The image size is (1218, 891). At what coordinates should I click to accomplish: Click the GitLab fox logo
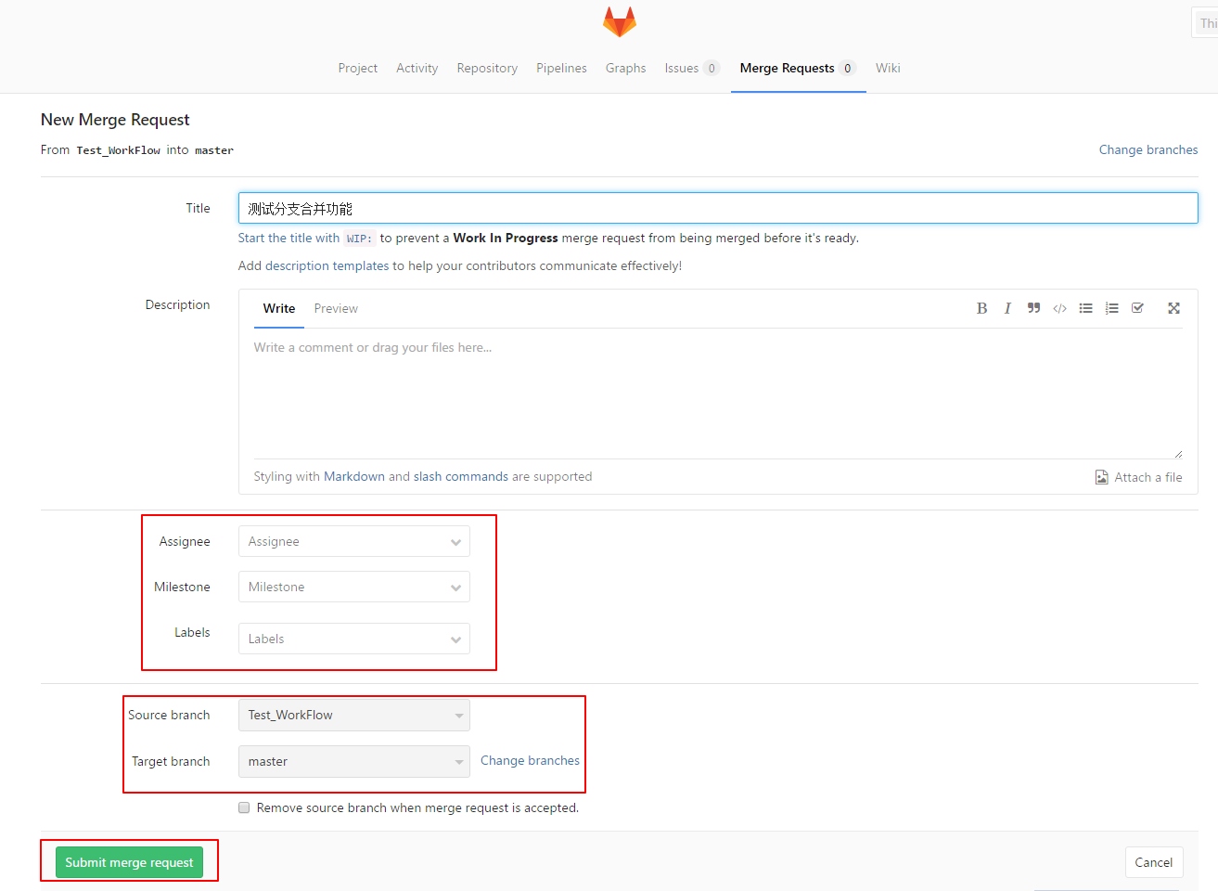click(x=618, y=20)
